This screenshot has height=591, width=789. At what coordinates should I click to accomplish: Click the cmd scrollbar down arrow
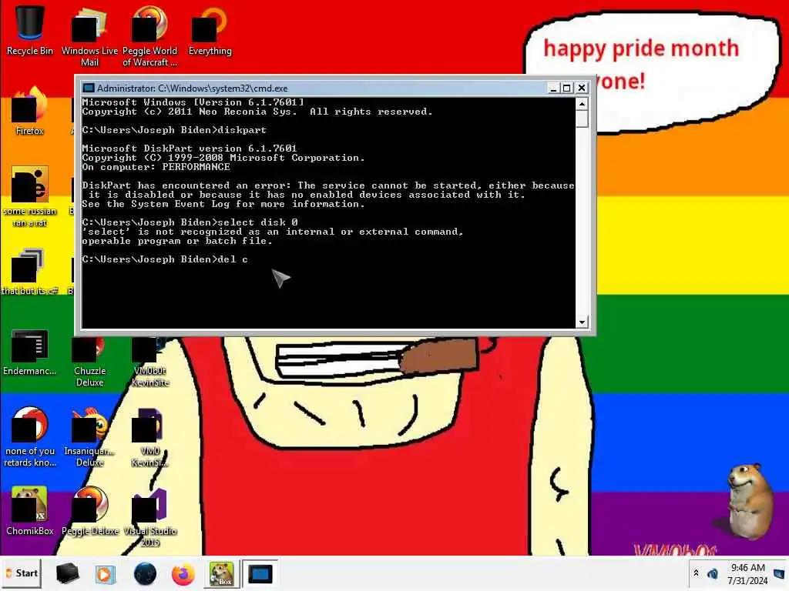point(582,322)
